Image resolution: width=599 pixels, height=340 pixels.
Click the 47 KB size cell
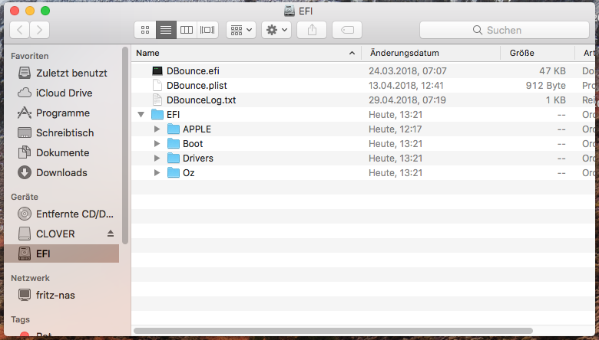click(552, 70)
